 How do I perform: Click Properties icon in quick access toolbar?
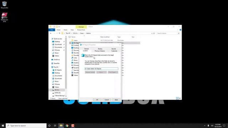tap(54, 27)
